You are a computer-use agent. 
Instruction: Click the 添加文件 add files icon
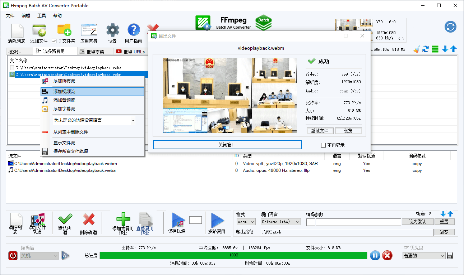pos(39,31)
